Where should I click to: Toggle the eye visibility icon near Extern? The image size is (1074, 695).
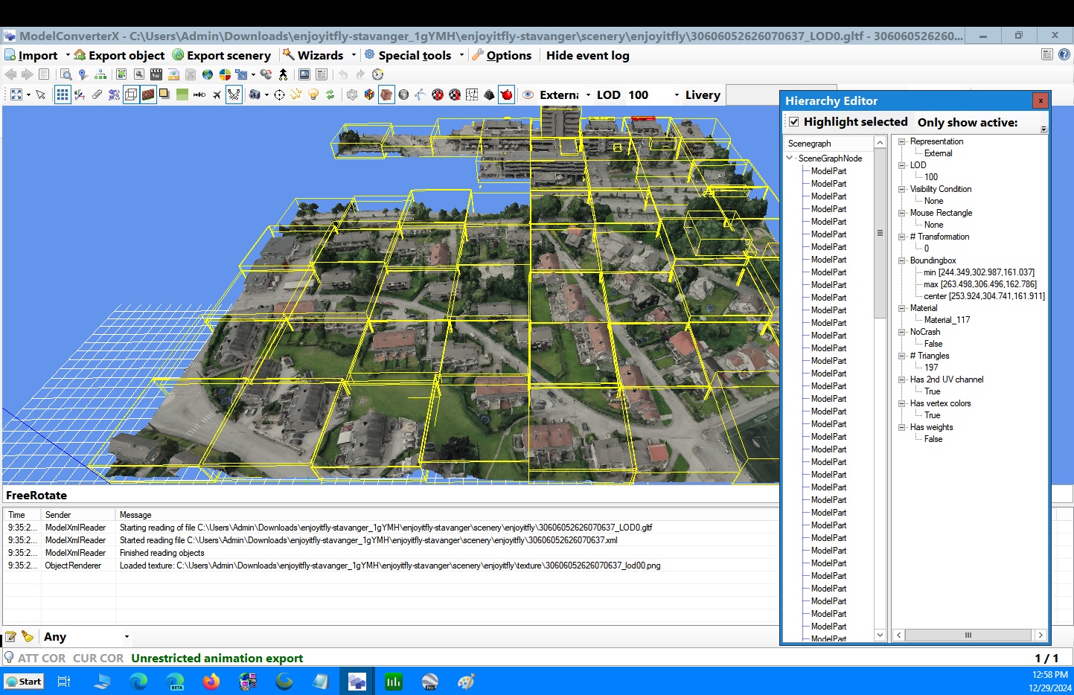point(528,95)
